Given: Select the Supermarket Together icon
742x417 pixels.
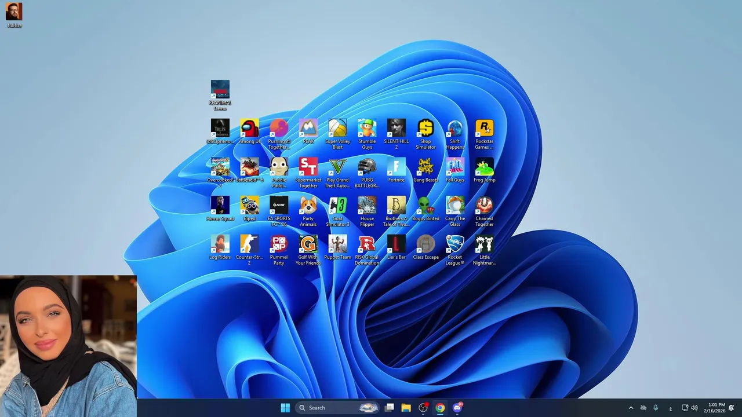Looking at the screenshot, I should pyautogui.click(x=308, y=173).
